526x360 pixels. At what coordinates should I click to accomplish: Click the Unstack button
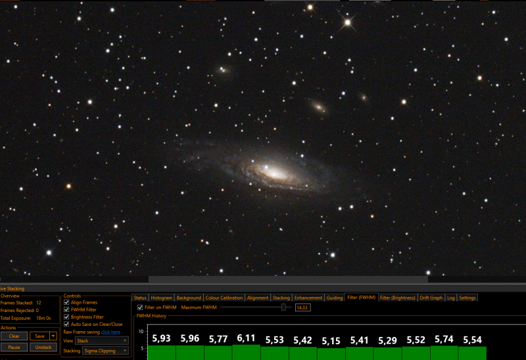click(x=43, y=348)
